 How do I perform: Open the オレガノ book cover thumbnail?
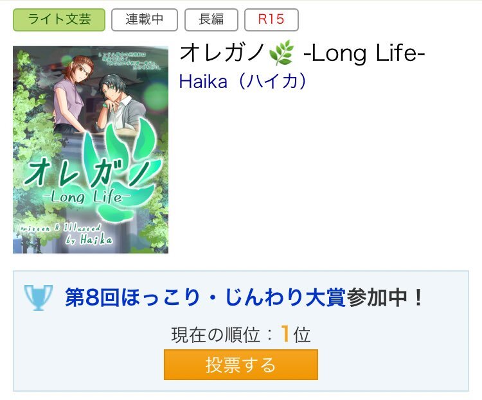click(x=91, y=150)
